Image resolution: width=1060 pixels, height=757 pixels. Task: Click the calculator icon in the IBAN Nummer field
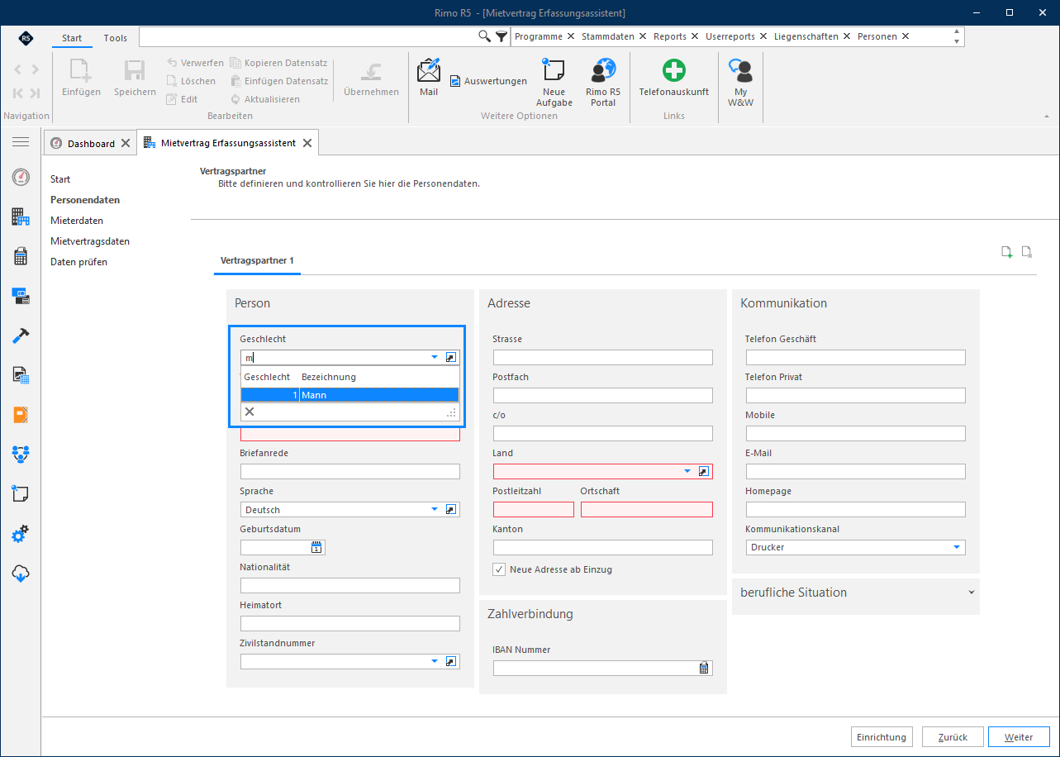(x=704, y=669)
